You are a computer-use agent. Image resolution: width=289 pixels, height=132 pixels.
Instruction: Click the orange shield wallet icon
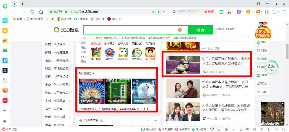coord(248,12)
